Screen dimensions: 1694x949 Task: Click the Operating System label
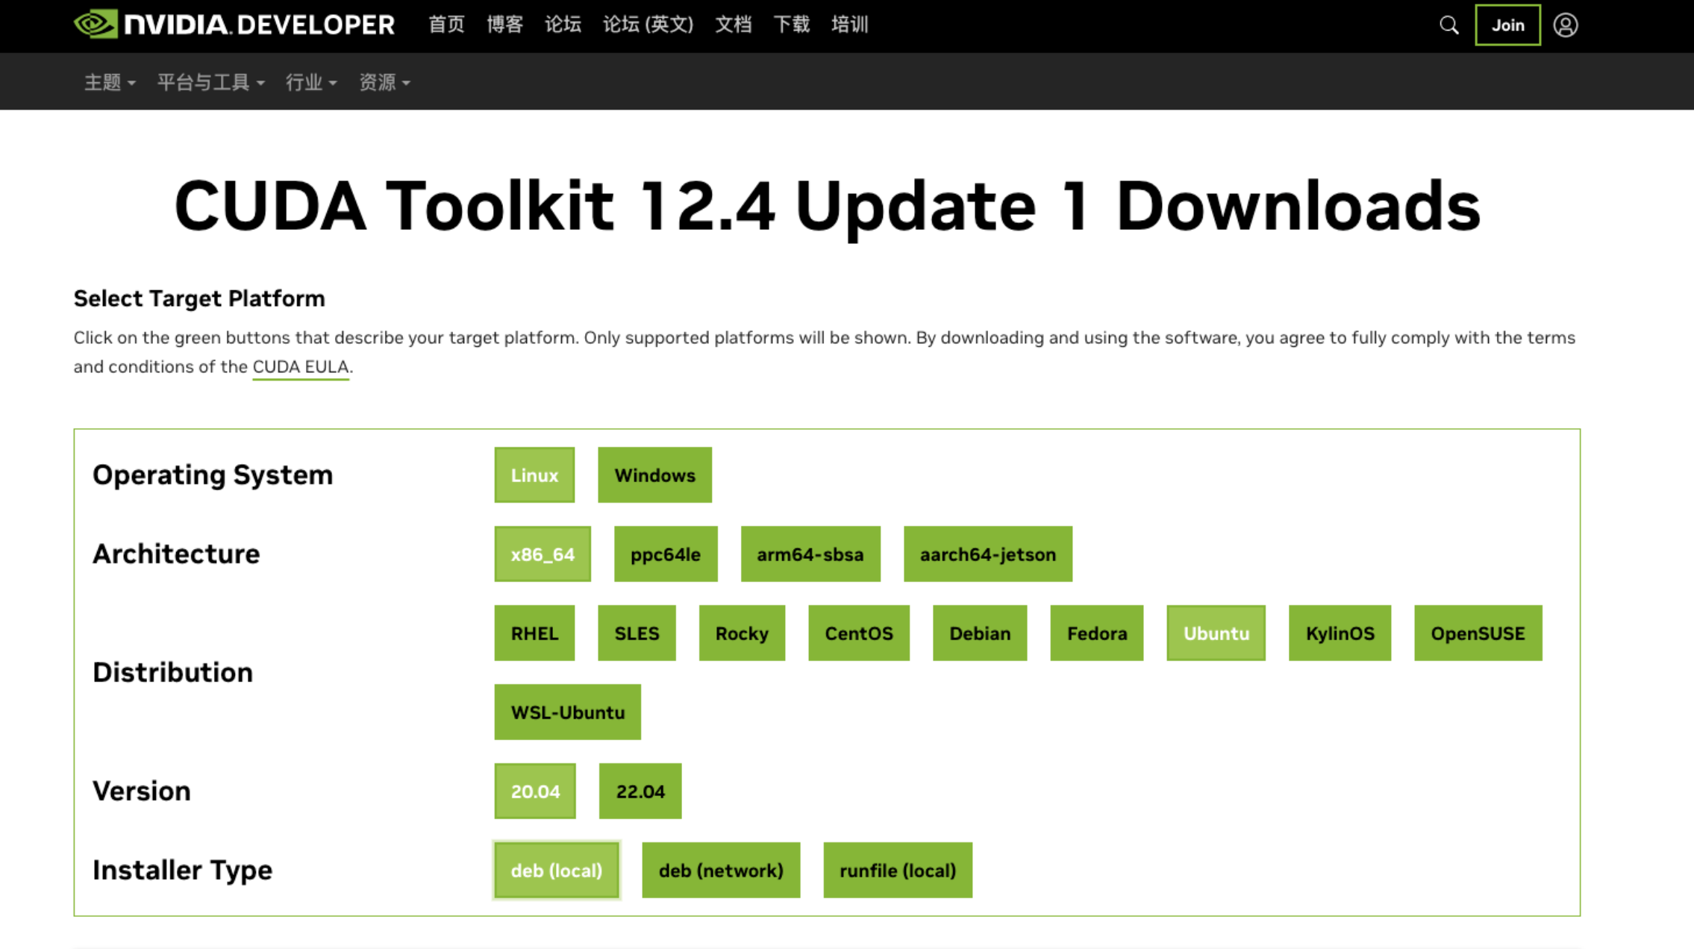[213, 475]
